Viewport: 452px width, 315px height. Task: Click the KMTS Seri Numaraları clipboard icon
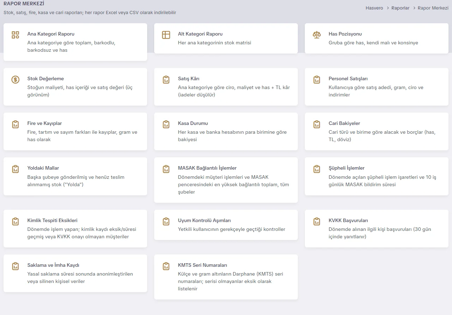[x=166, y=266]
